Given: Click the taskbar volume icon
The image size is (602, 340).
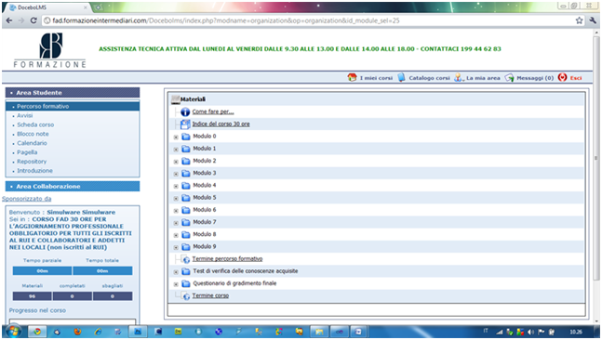Looking at the screenshot, I should [x=531, y=332].
